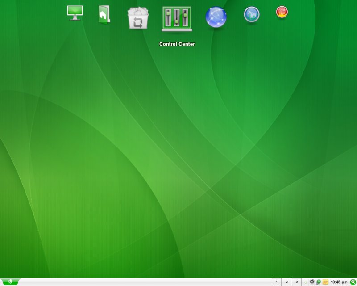Image resolution: width=357 pixels, height=286 pixels.
Task: Click the 10:45 pm clock
Action: pos(339,282)
